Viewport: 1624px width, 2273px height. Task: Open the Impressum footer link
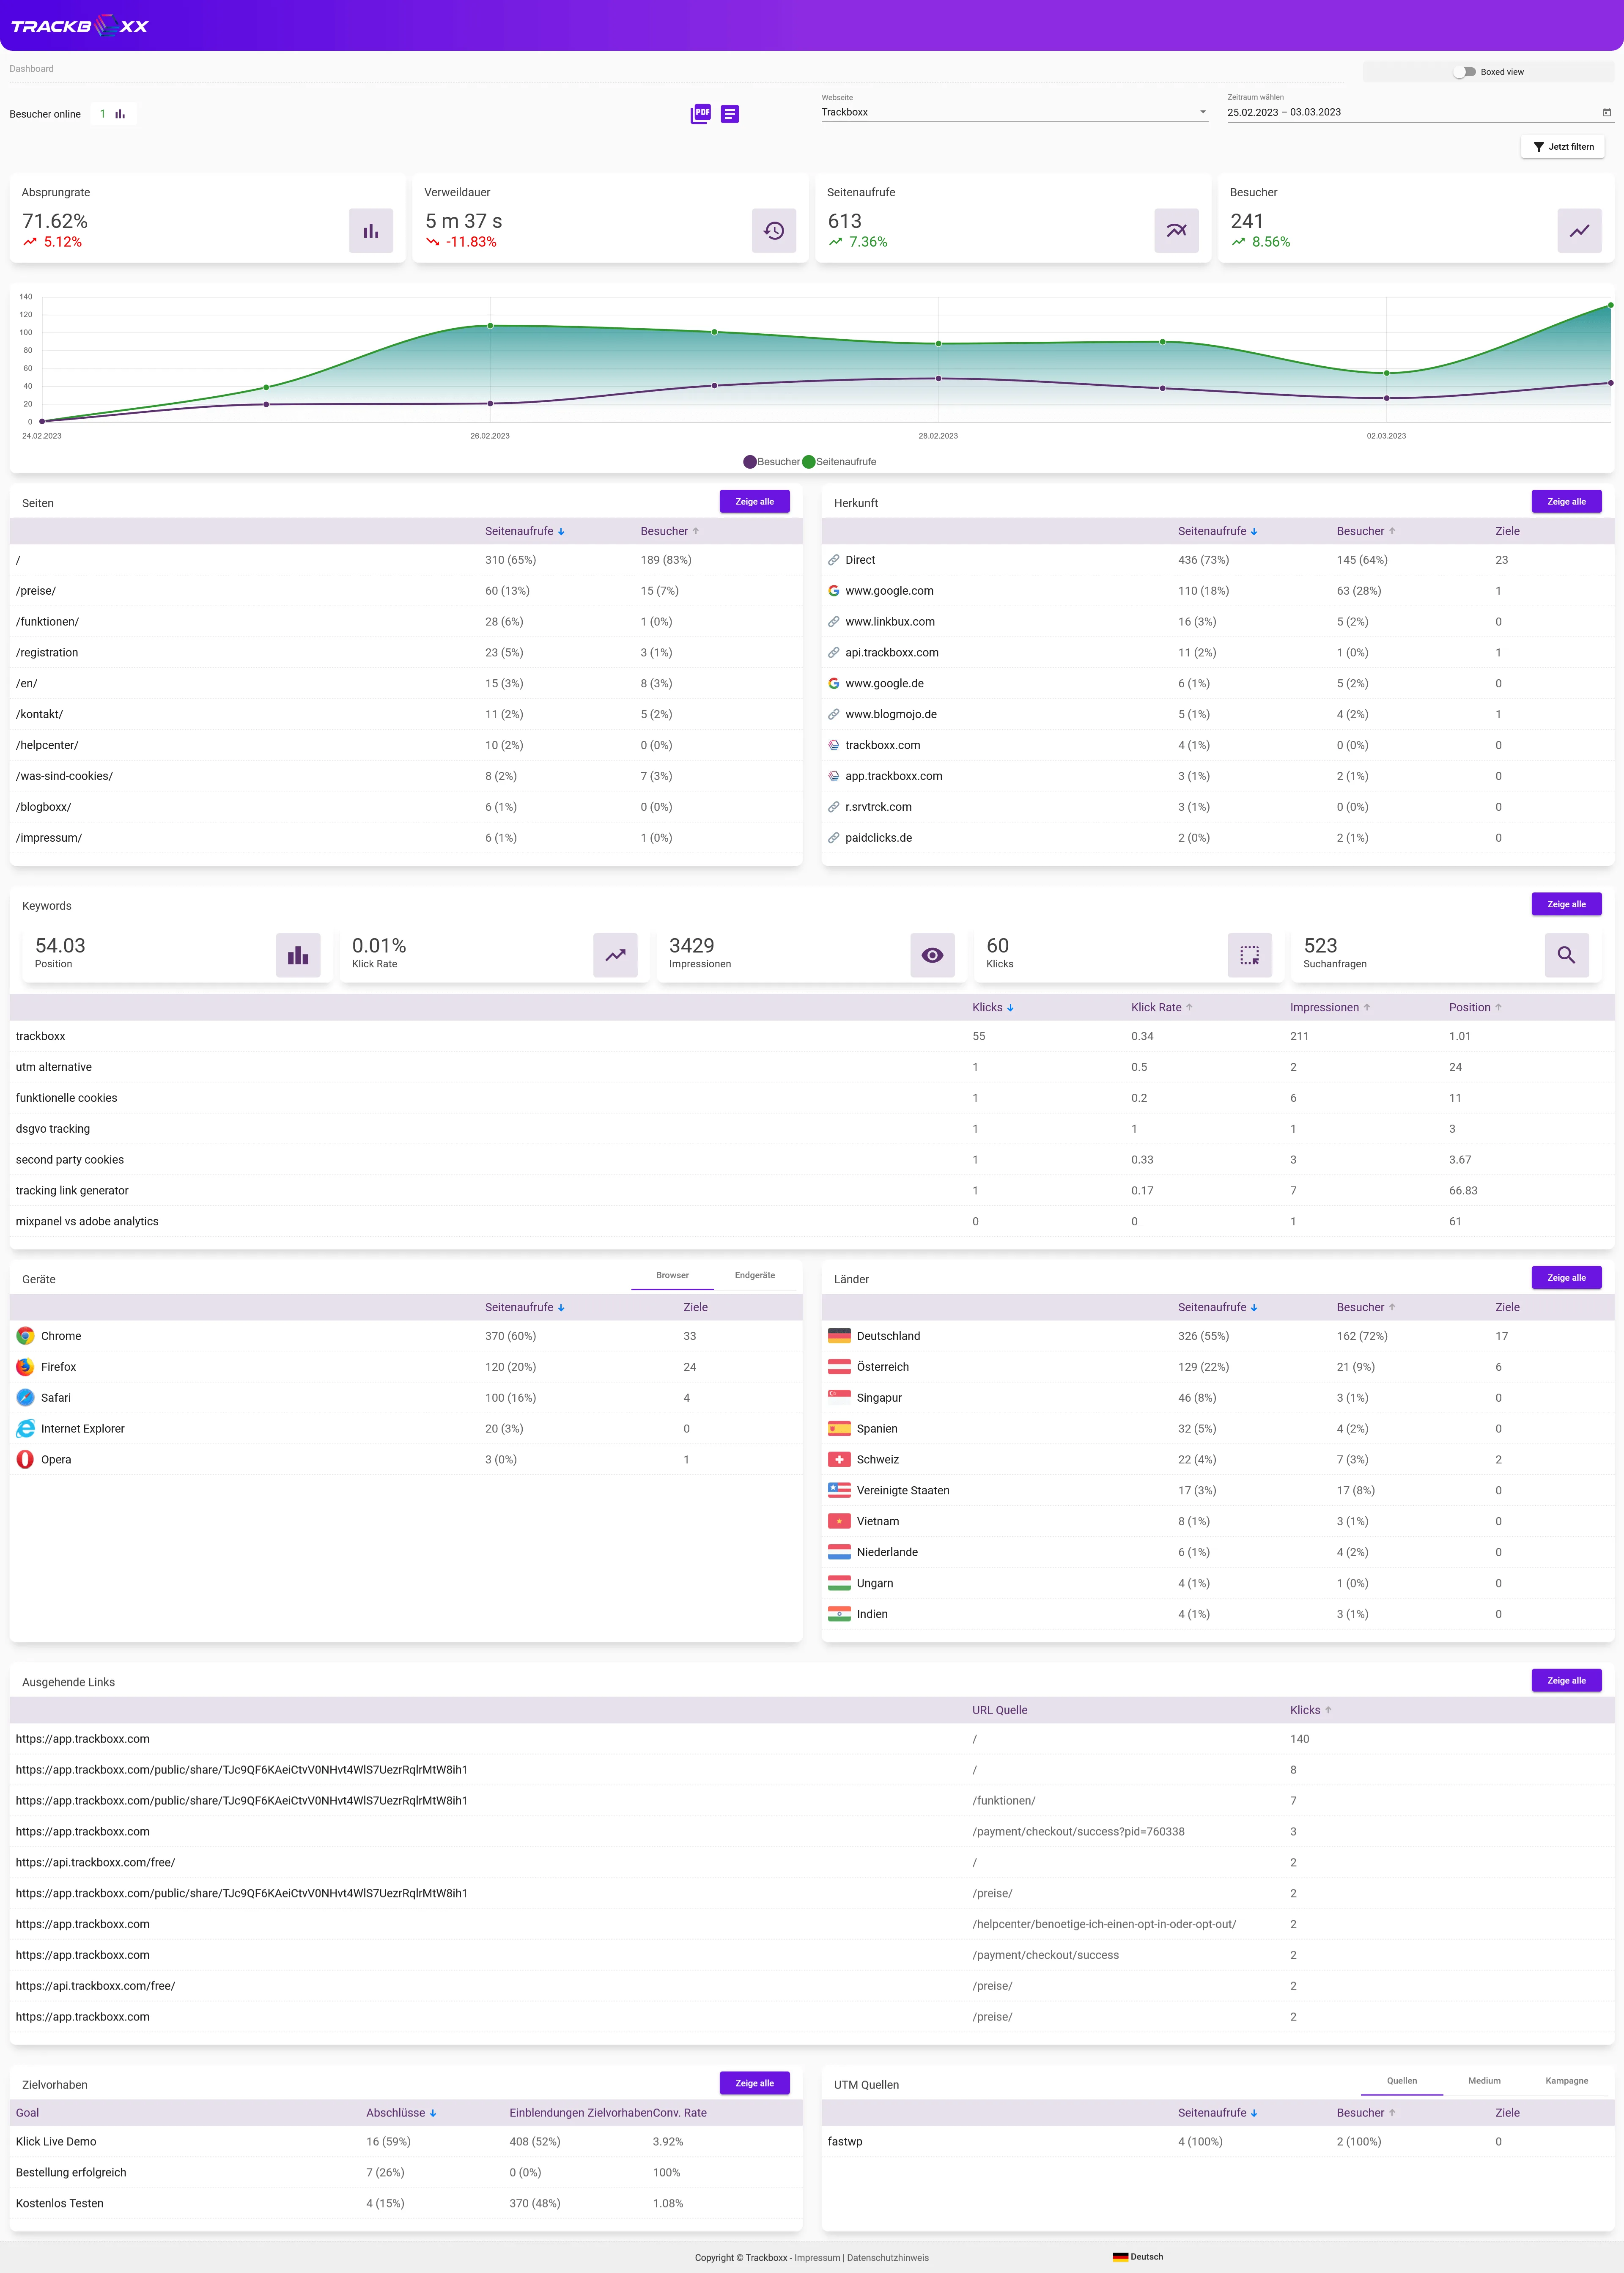click(817, 2258)
